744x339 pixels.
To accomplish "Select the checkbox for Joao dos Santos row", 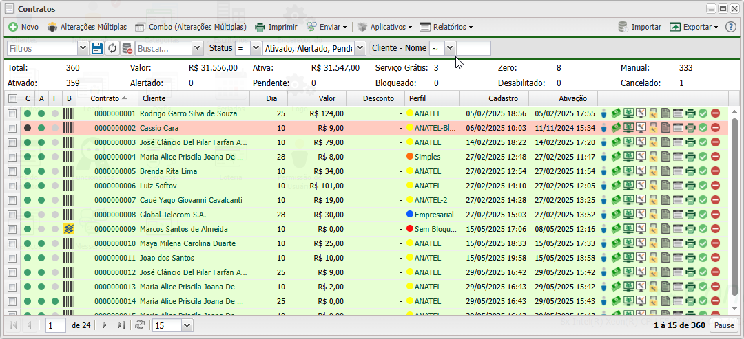I will [12, 258].
